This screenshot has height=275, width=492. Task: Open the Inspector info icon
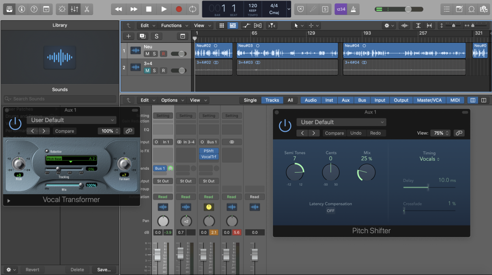click(22, 9)
